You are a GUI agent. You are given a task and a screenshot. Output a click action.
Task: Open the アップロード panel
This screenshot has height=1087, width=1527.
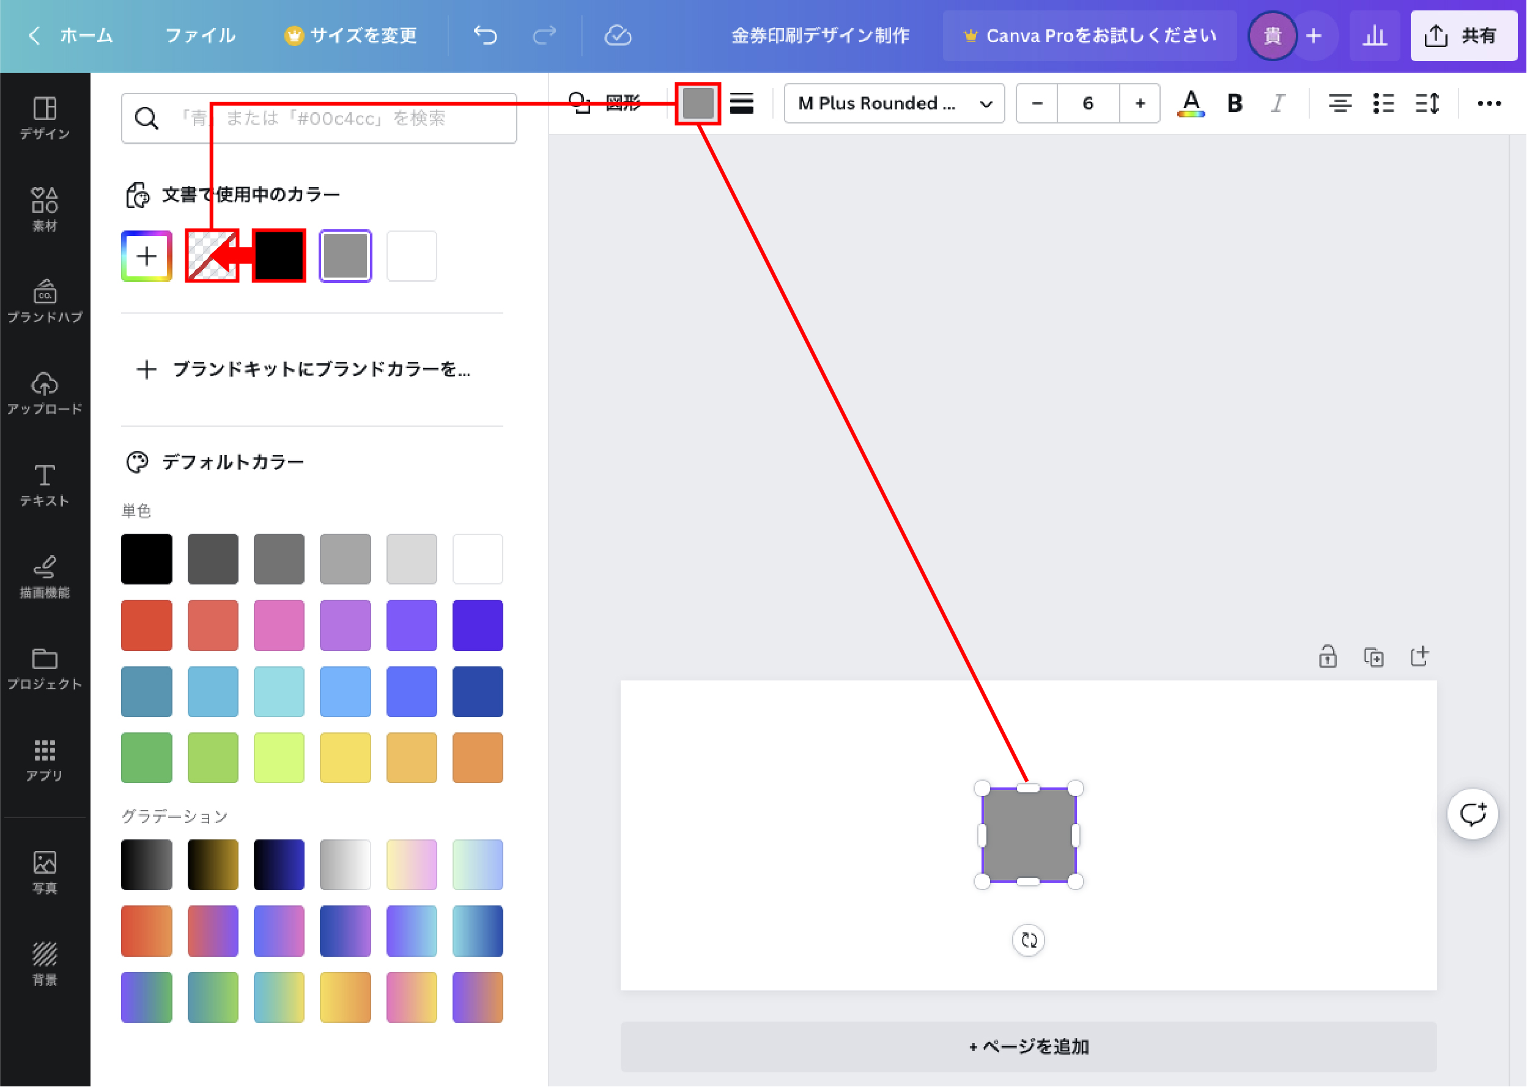45,393
